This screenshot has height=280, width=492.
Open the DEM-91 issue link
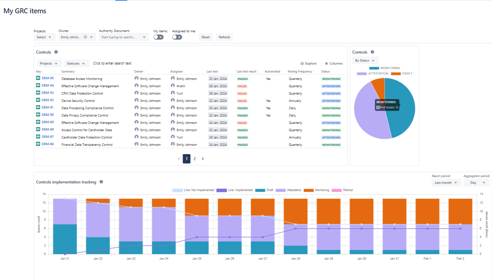[48, 108]
